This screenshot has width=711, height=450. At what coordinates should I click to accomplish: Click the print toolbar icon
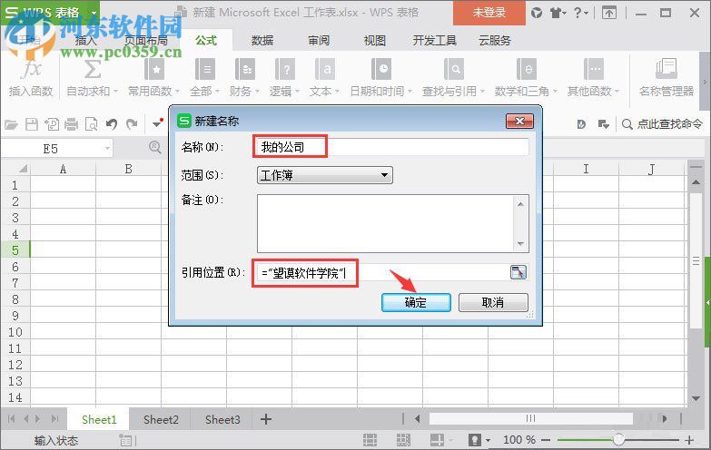point(71,124)
